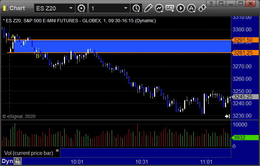Click the 3281.25 orange price marker
This screenshot has width=260, height=166.
(245, 53)
